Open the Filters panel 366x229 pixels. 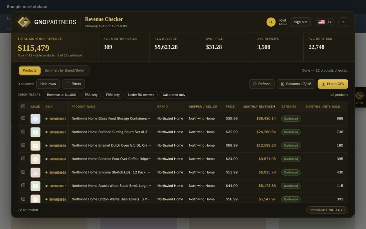(74, 84)
